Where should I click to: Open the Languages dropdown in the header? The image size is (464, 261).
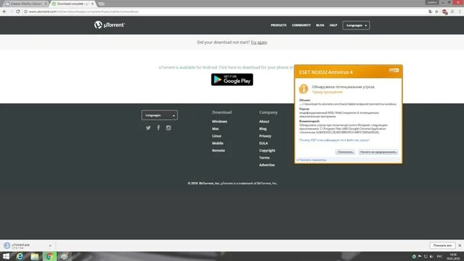pyautogui.click(x=356, y=26)
